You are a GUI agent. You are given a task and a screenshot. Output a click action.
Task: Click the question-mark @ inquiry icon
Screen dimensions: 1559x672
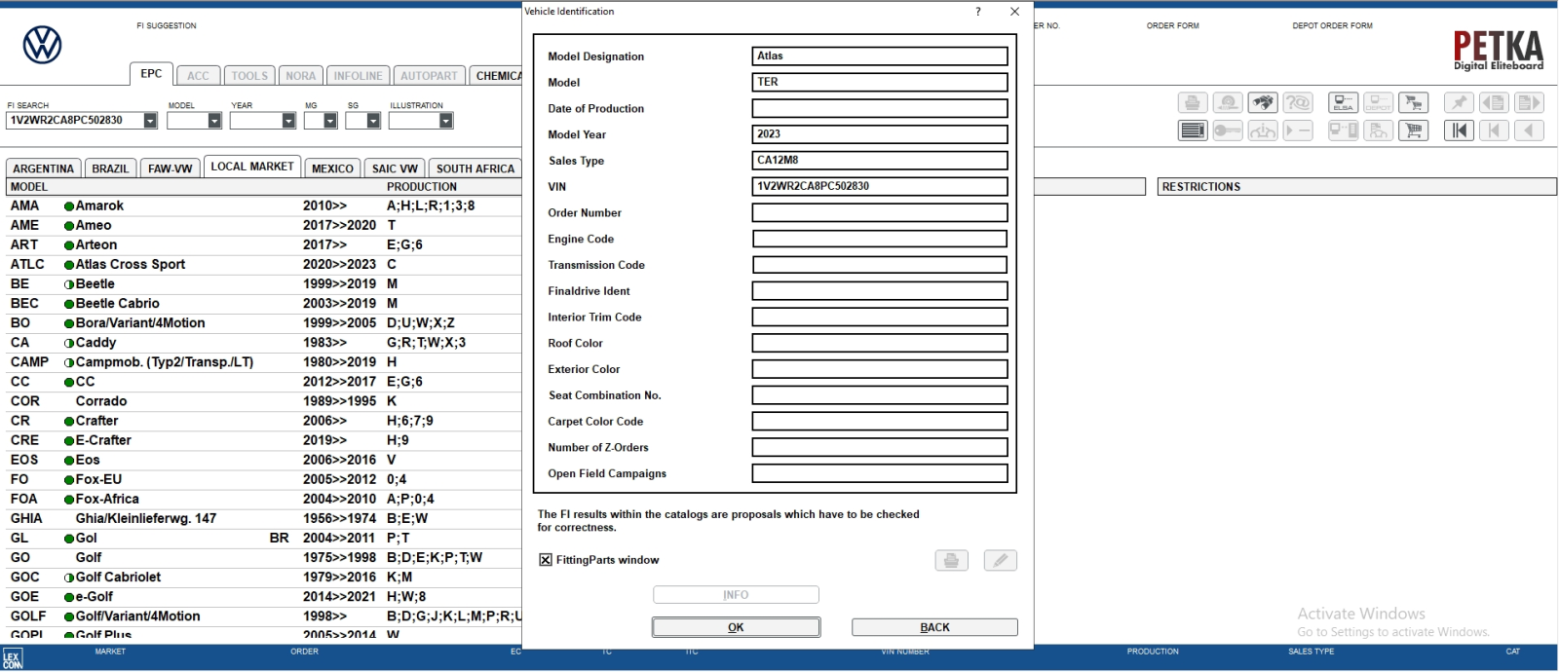point(1298,102)
